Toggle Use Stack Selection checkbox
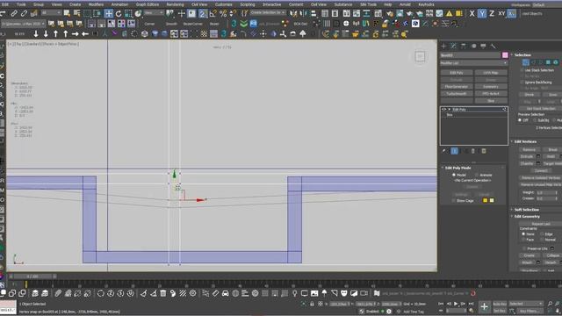 [522, 70]
